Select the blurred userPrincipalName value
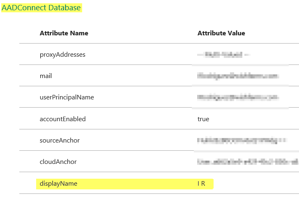The height and width of the screenshot is (198, 299). [x=238, y=97]
